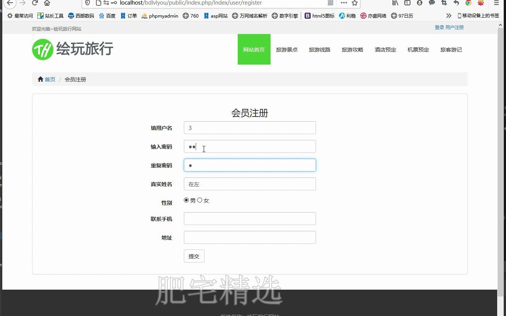Click the colorful Chrome-like extension icon
The image size is (506, 316).
(x=469, y=3)
